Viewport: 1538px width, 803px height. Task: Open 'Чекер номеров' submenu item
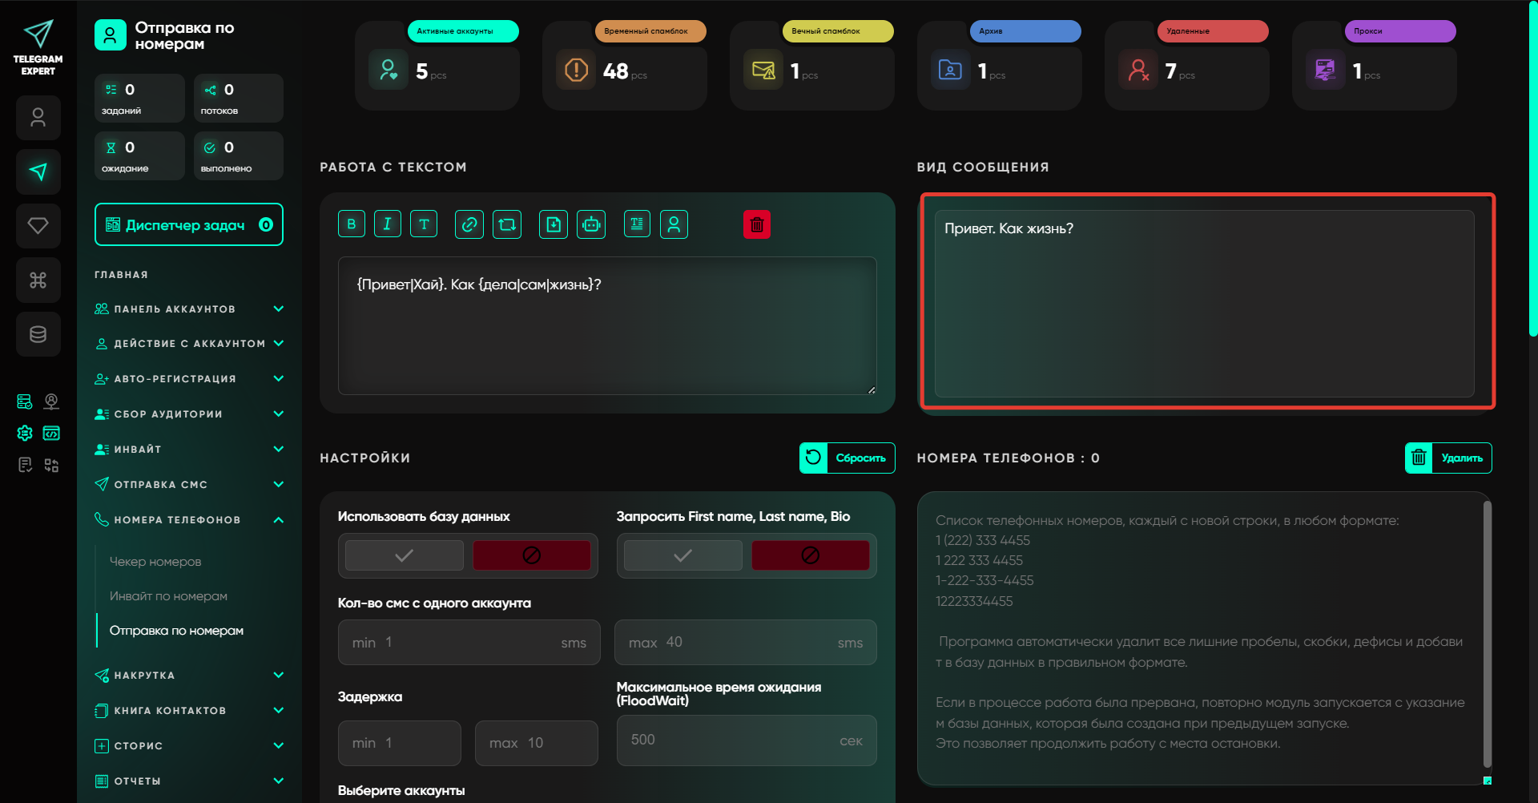(x=155, y=562)
